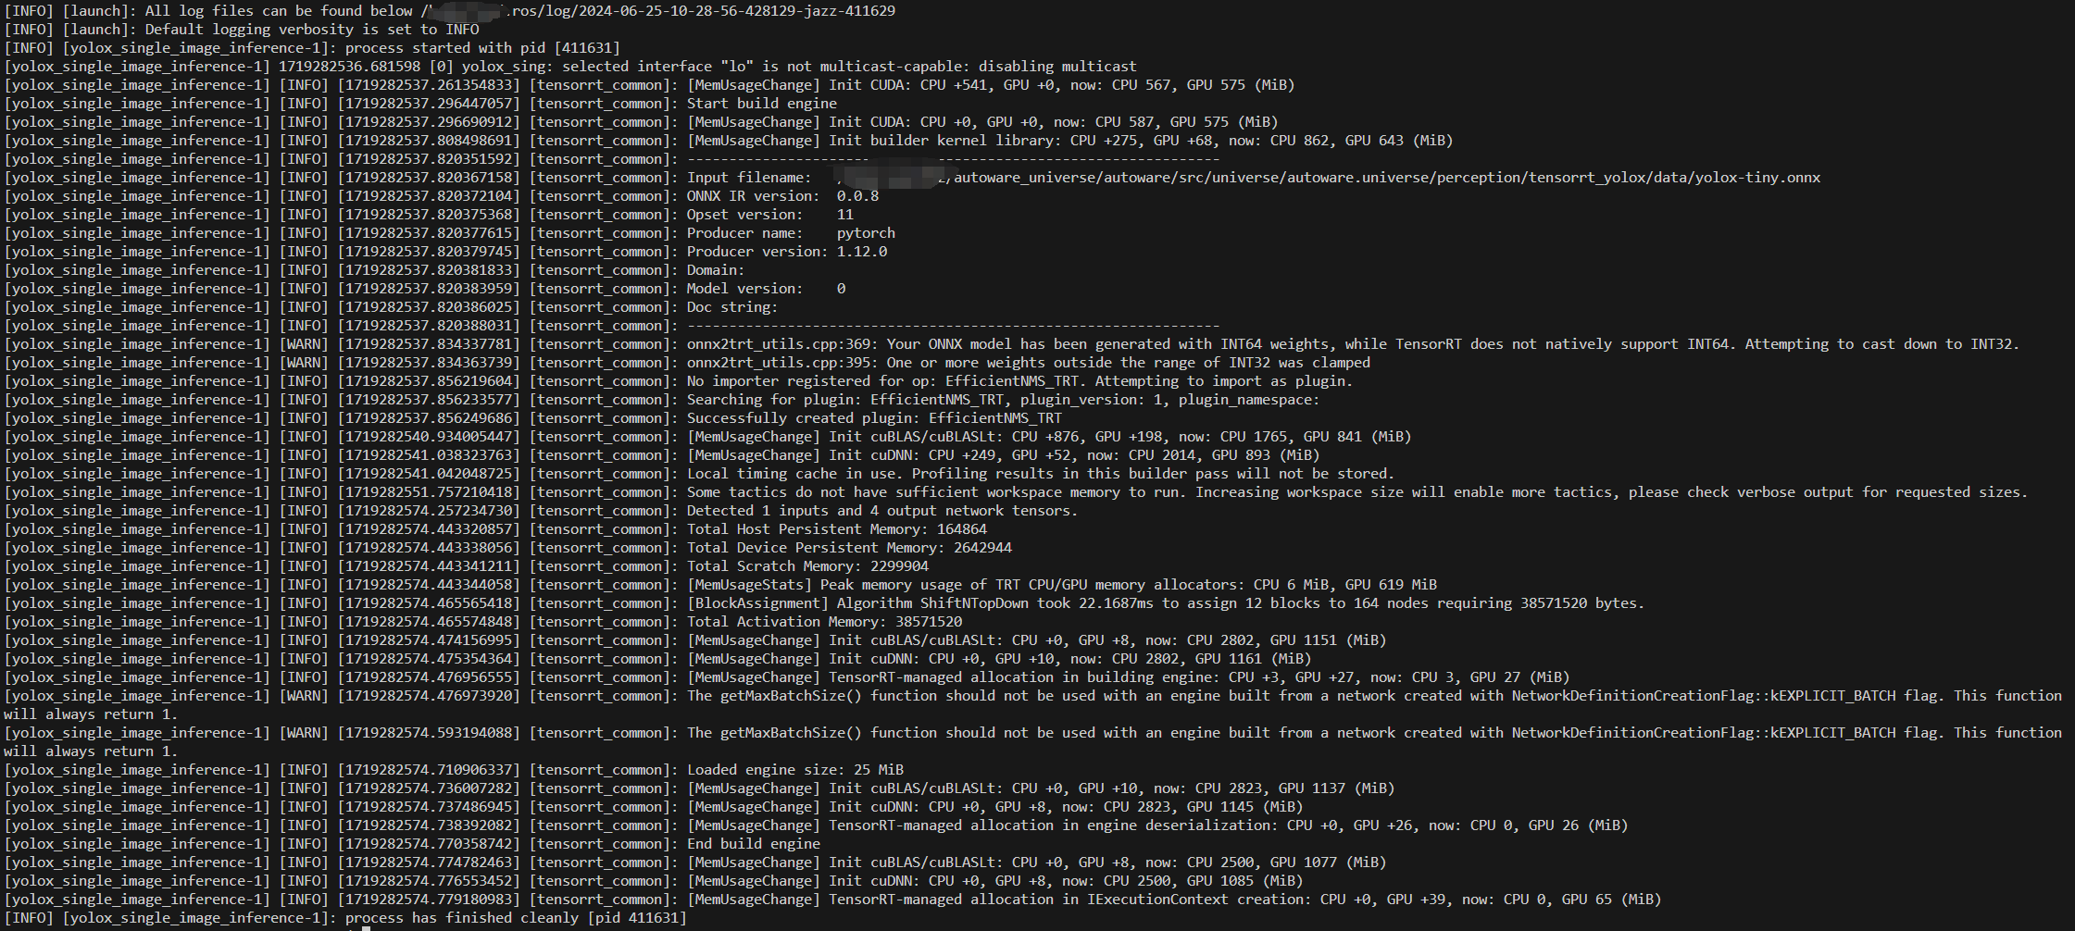Click the yolox-tiny.onnx input filename path

click(913, 178)
